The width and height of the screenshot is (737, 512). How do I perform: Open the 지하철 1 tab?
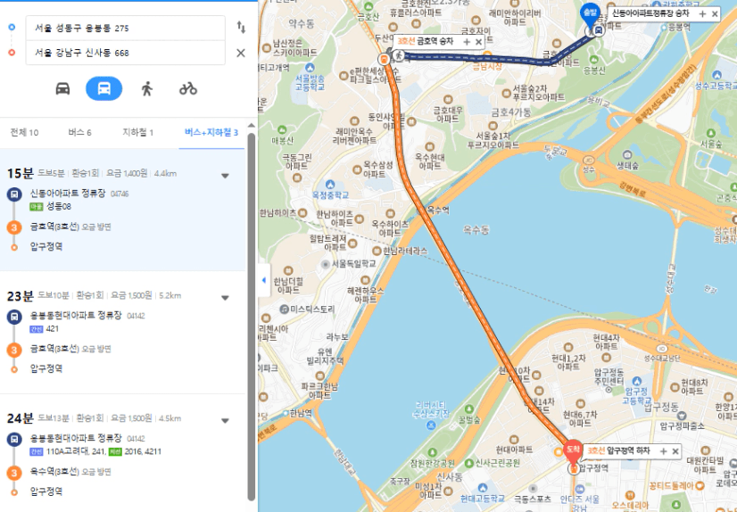tap(137, 133)
